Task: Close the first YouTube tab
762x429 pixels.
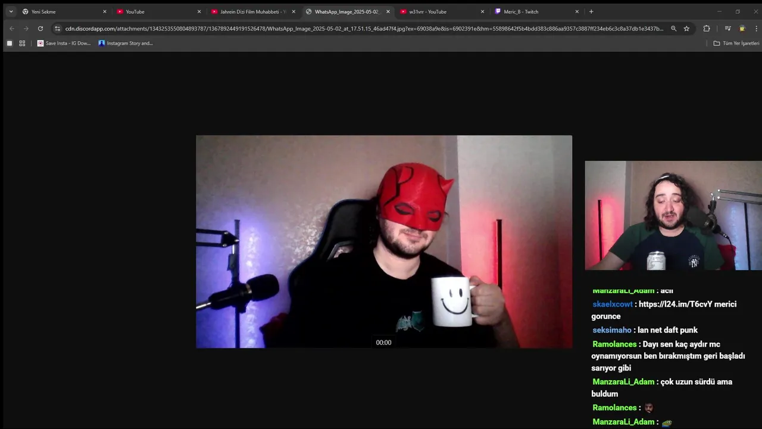Action: pos(199,11)
